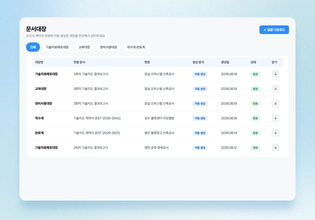Download 기술자료배포대장 for 잠실 오피스텔 신축공사
The image size is (315, 220).
point(275,74)
